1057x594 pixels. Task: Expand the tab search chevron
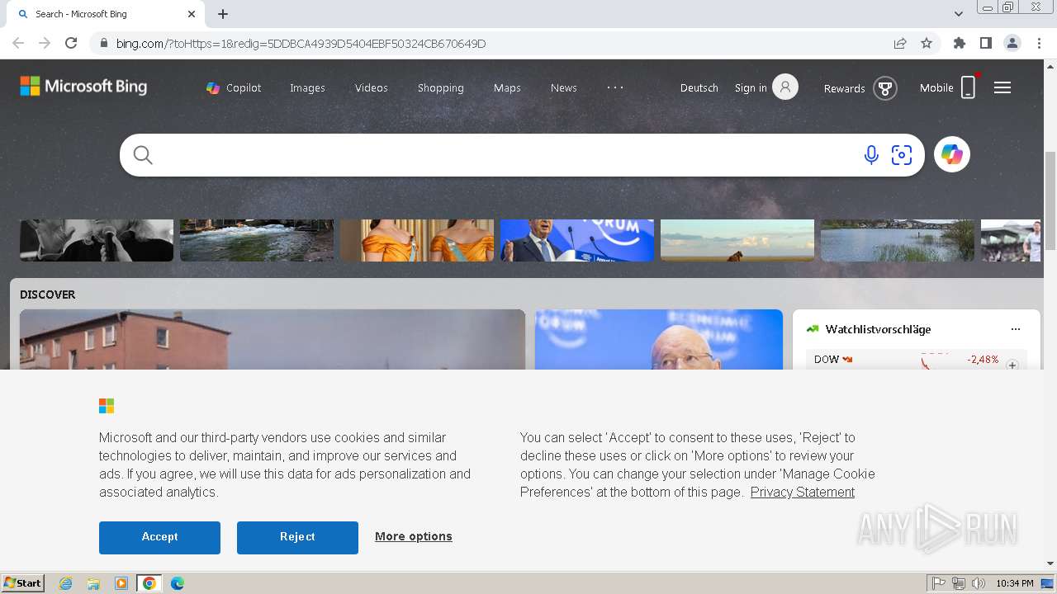[x=959, y=14]
